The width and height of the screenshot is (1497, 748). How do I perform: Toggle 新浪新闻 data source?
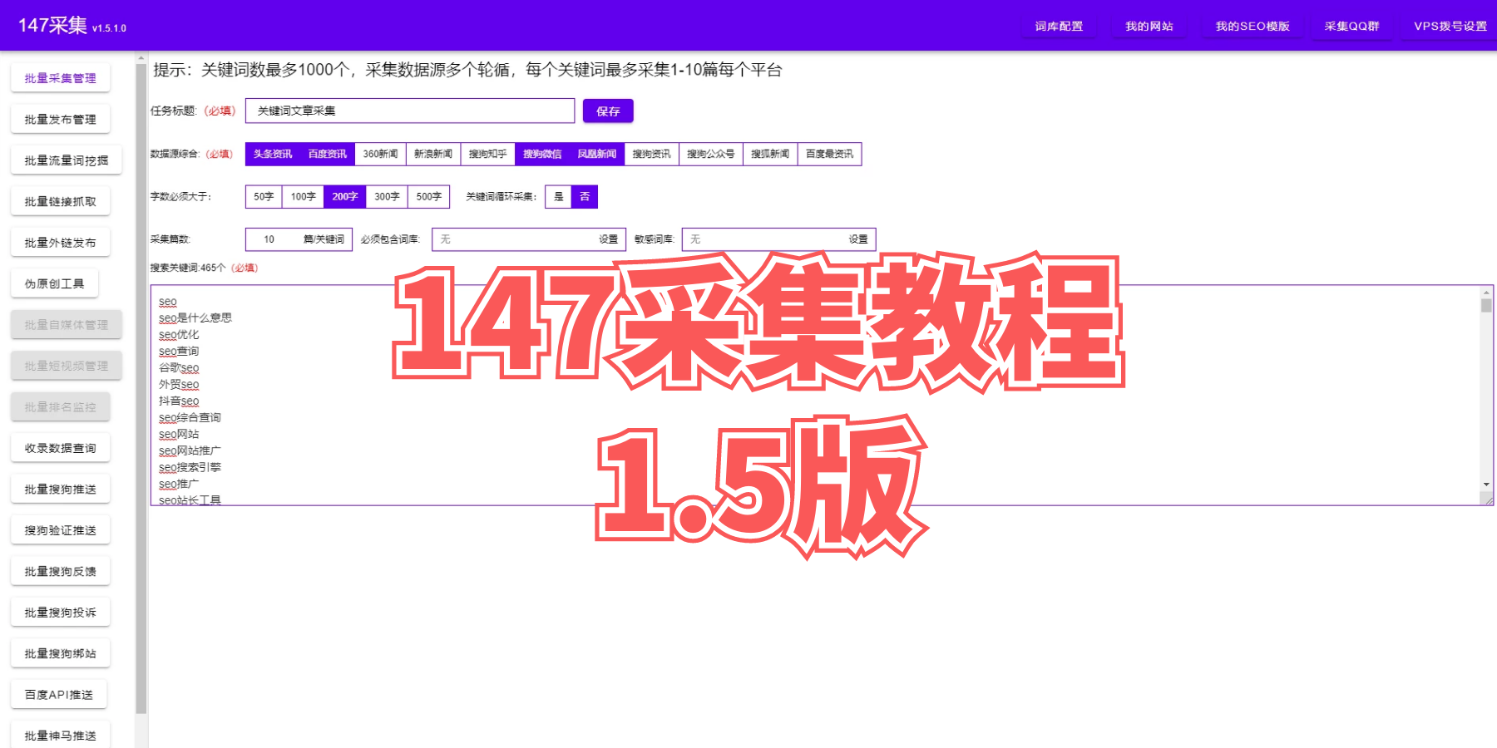tap(433, 154)
